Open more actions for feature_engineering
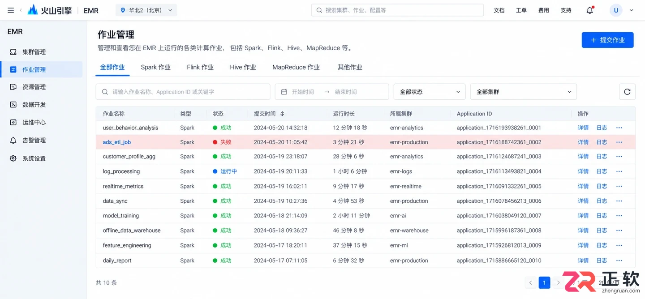645x299 pixels. [x=619, y=245]
